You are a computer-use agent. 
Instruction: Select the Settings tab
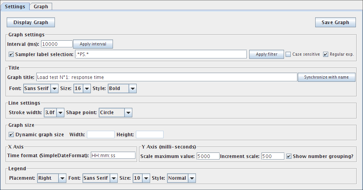click(x=15, y=7)
